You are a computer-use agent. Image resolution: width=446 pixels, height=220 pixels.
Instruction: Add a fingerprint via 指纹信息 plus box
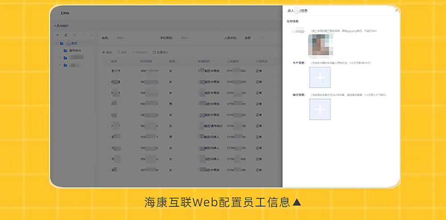(x=320, y=109)
